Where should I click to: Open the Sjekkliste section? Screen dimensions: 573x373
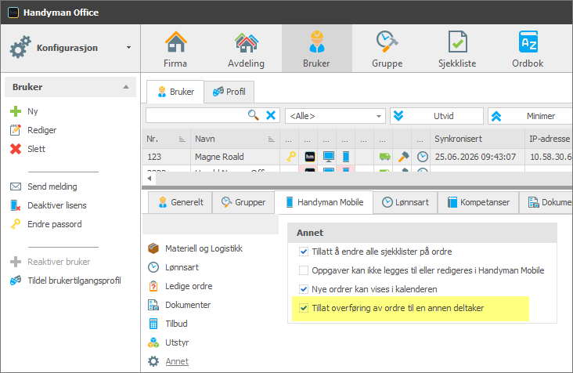[x=457, y=49]
